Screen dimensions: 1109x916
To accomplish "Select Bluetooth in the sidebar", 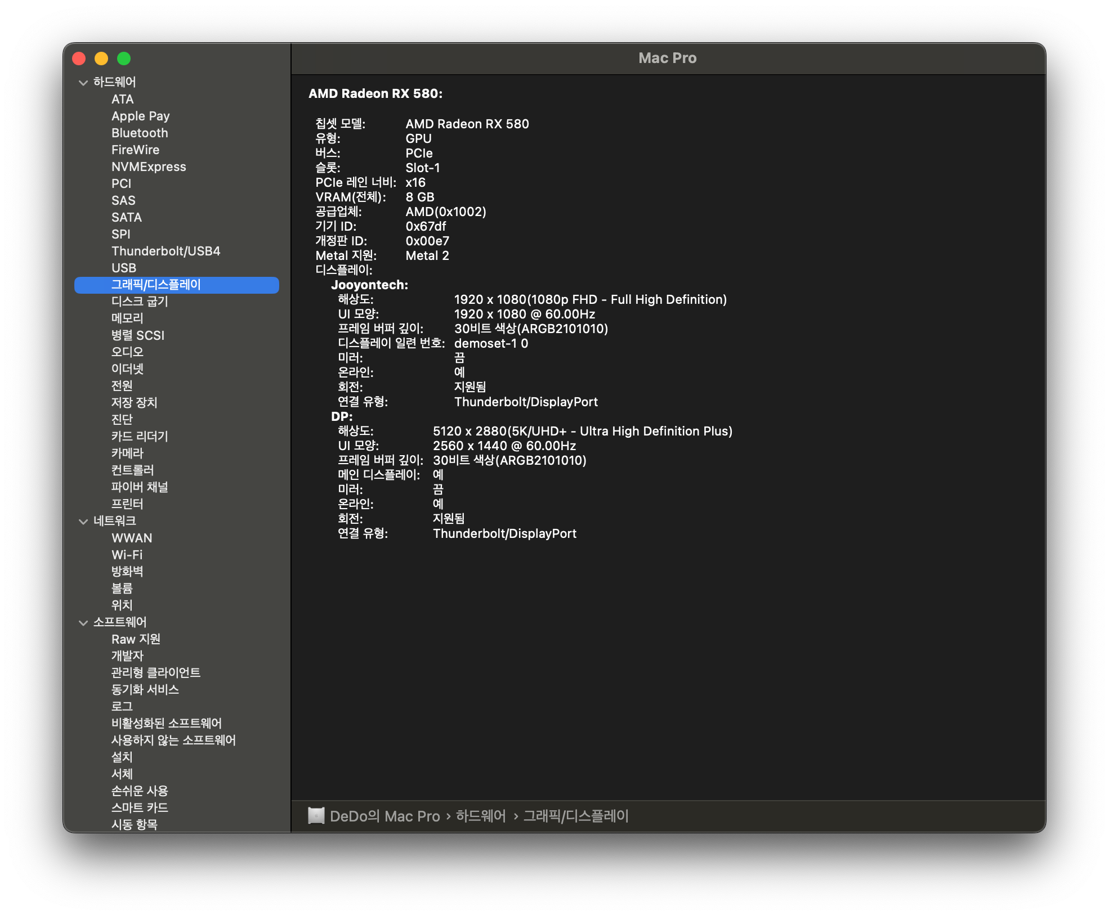I will pos(140,133).
